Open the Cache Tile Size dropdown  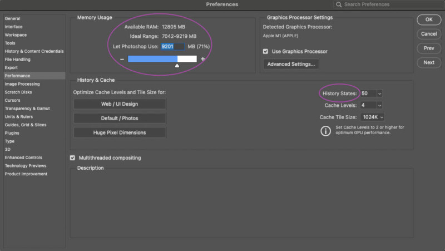point(372,117)
